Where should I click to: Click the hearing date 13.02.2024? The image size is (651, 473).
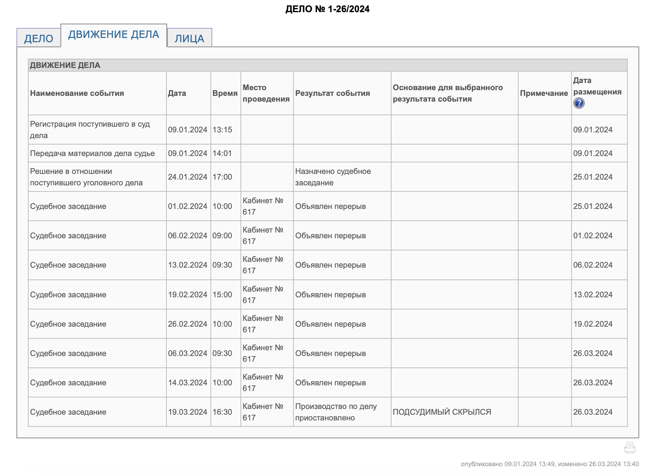click(x=188, y=265)
